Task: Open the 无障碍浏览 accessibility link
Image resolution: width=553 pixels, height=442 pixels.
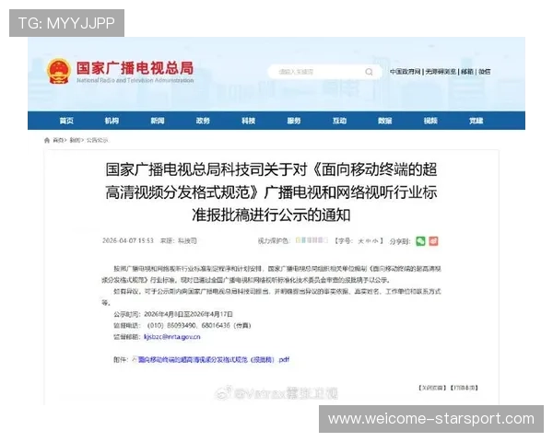Action: pos(441,72)
